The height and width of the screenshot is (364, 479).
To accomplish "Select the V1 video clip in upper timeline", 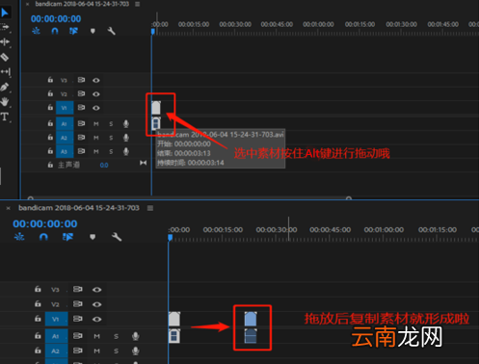I will point(156,108).
